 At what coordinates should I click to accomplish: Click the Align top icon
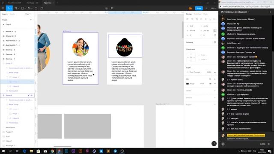tap(201, 19)
